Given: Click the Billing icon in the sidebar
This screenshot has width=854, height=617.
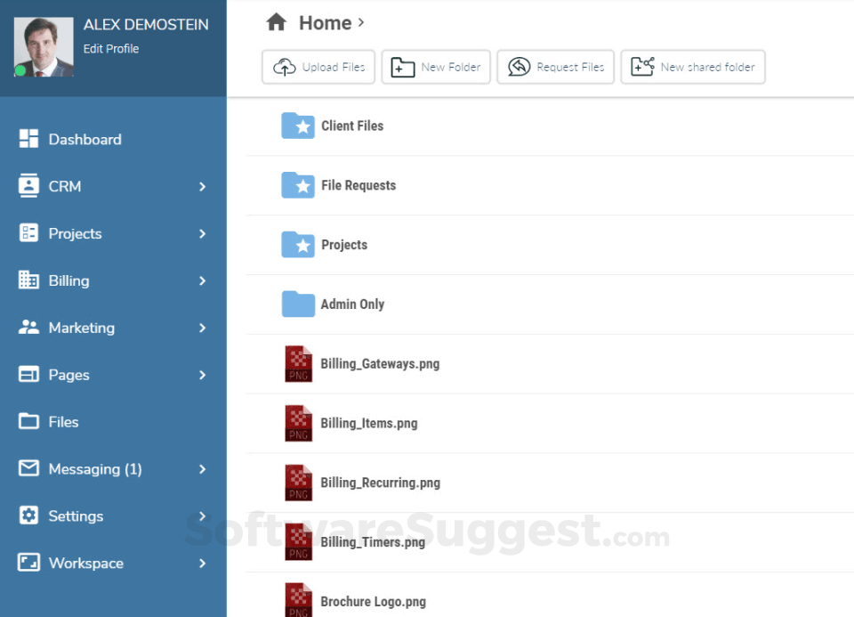Looking at the screenshot, I should tap(27, 280).
